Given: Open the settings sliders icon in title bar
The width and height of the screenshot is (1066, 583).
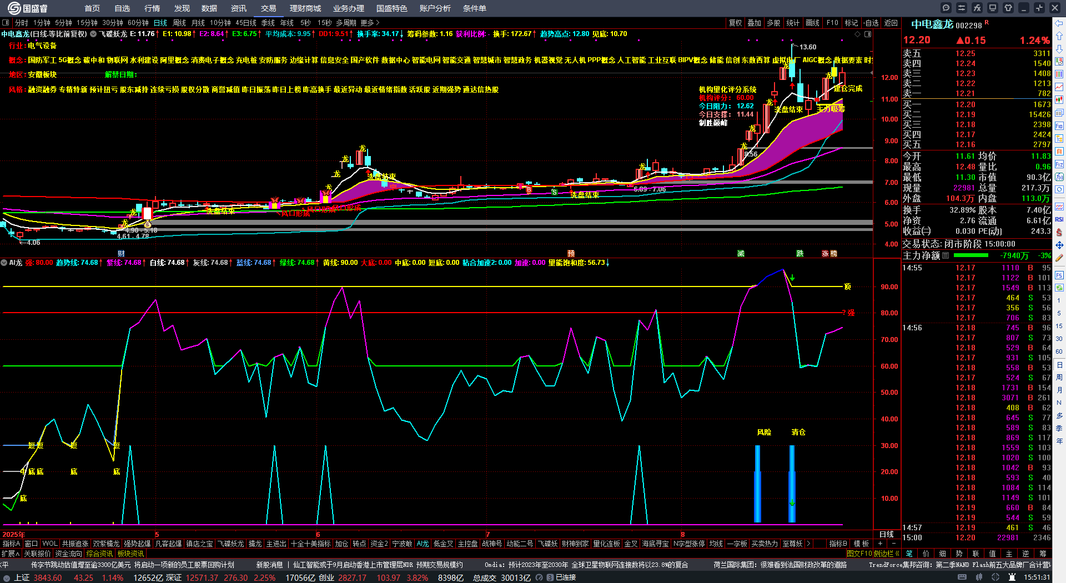Looking at the screenshot, I should (962, 8).
